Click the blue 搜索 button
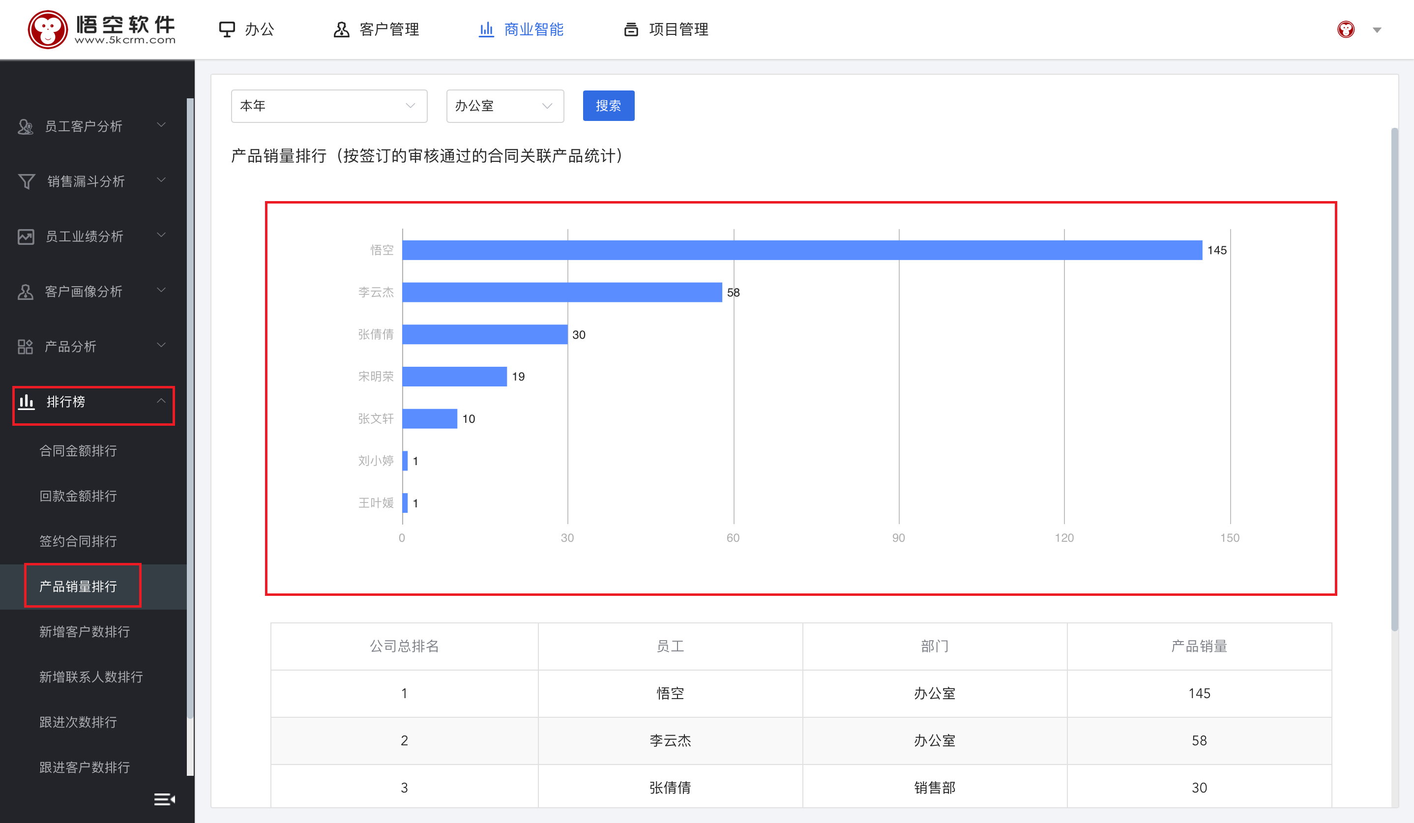Screen dimensions: 1414x823 pos(608,106)
